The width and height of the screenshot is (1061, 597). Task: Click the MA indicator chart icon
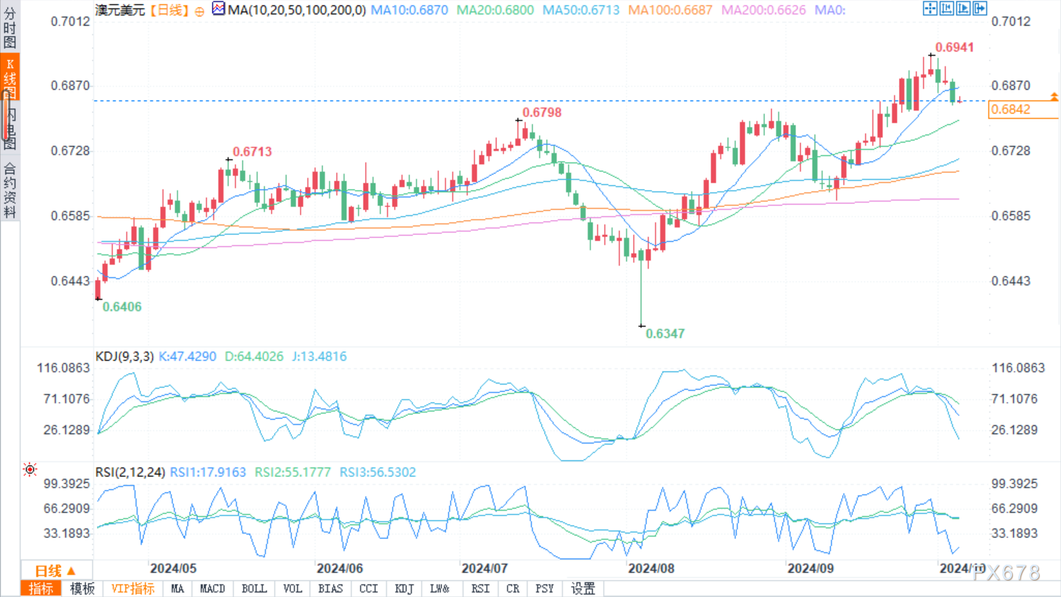(x=218, y=9)
